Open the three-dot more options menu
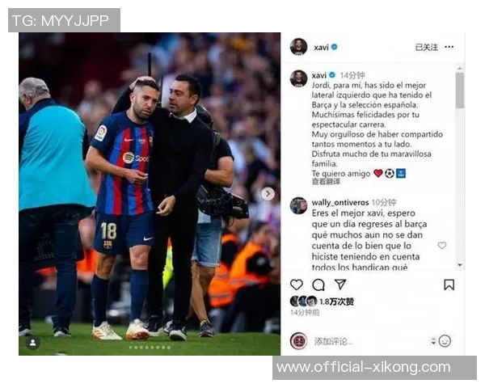 [449, 47]
